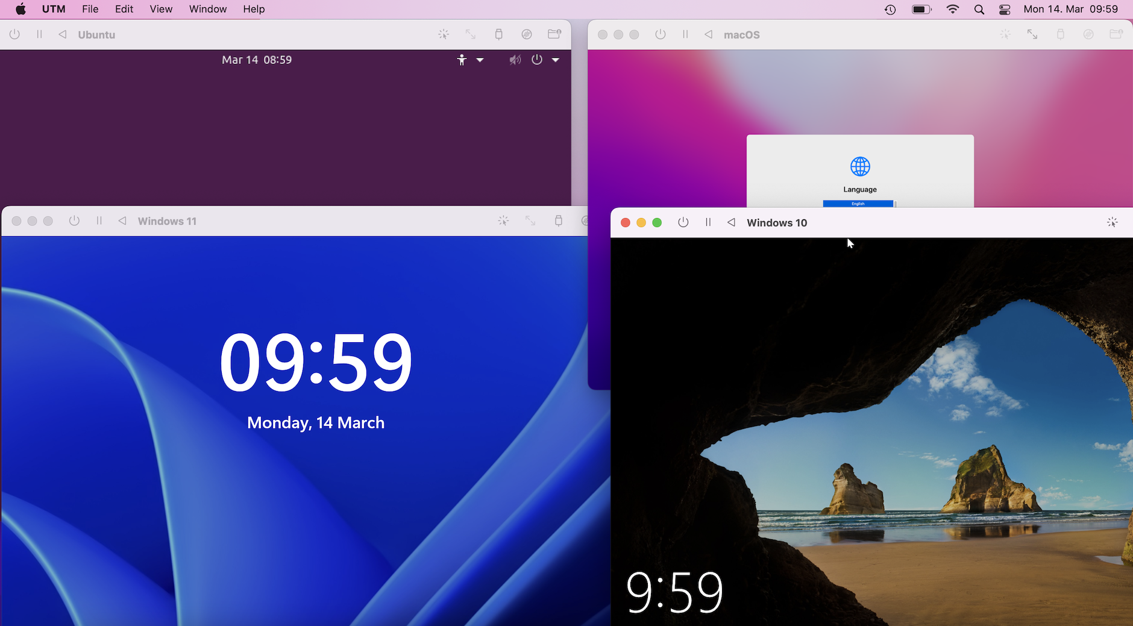
Task: Power off the Windows 10 VM
Action: tap(683, 222)
